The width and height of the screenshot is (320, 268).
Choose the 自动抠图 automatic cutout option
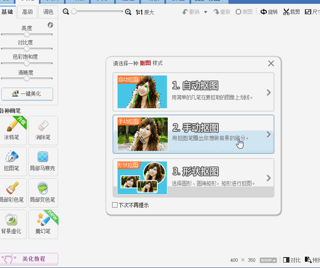click(x=193, y=91)
